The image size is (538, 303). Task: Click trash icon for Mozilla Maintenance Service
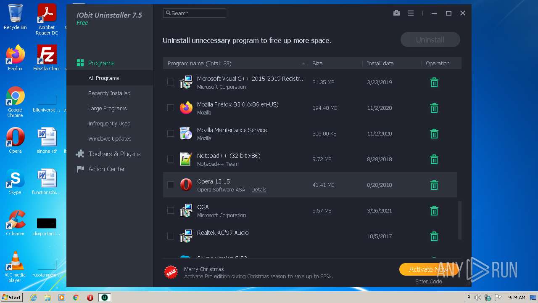[434, 134]
